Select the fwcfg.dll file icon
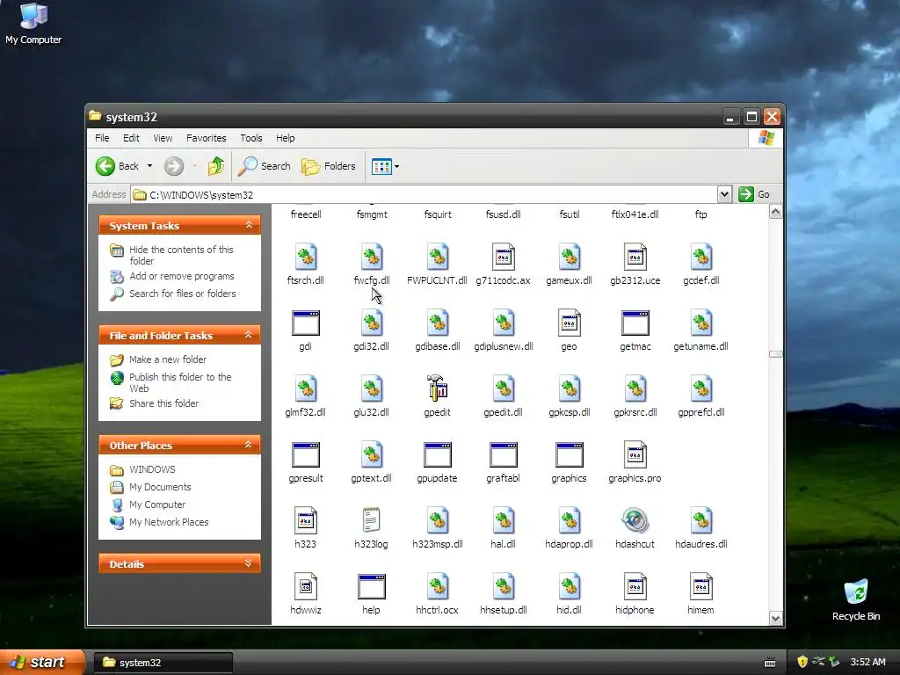Viewport: 900px width, 675px height. tap(372, 257)
